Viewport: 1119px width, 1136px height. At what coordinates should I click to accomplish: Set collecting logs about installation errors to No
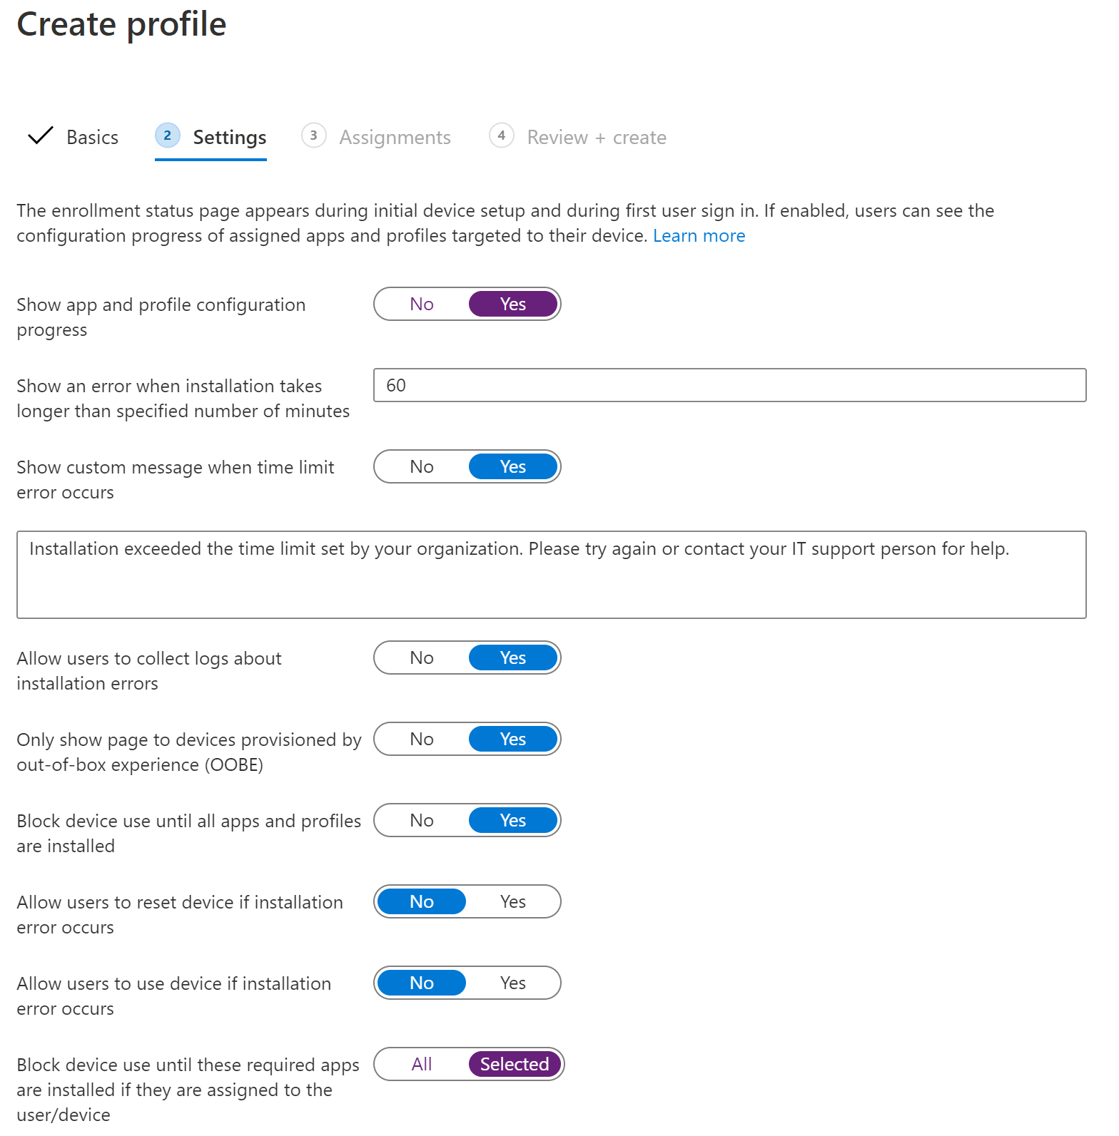click(421, 657)
